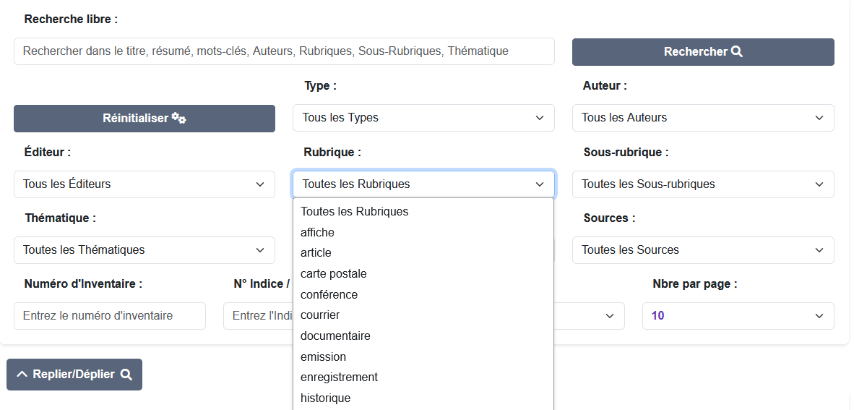854x410 pixels.
Task: Pick 'historique' from the Rubrique list
Action: coord(325,398)
